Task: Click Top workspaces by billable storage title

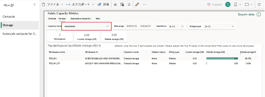Action: click(74, 46)
